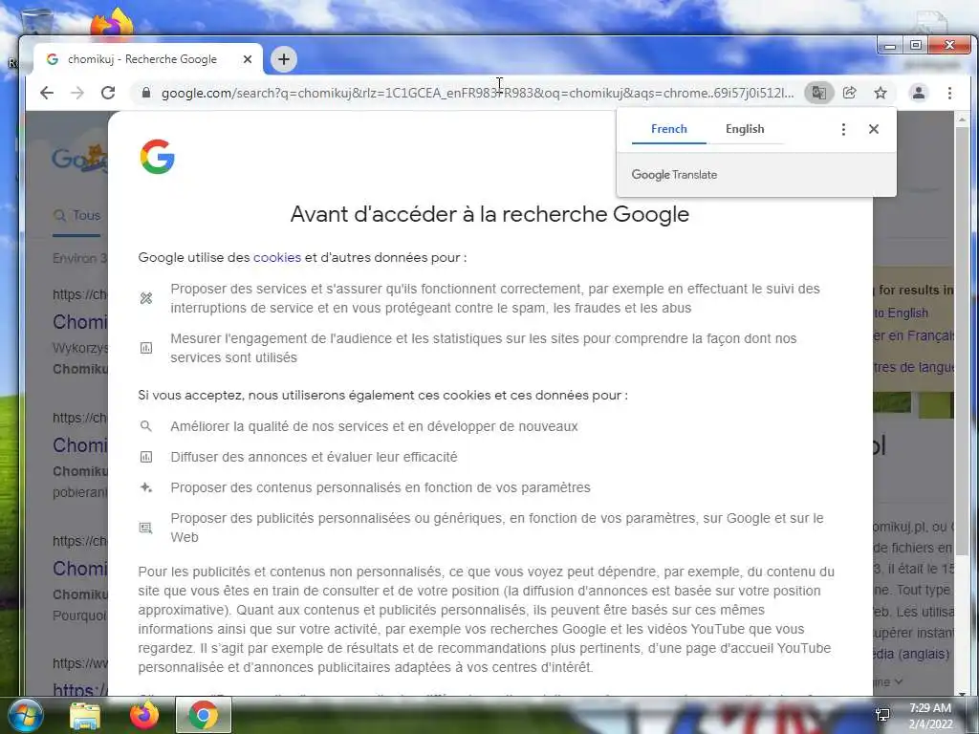Screen dimensions: 979x734
Task: Open Chrome from the taskbar
Action: (x=204, y=715)
